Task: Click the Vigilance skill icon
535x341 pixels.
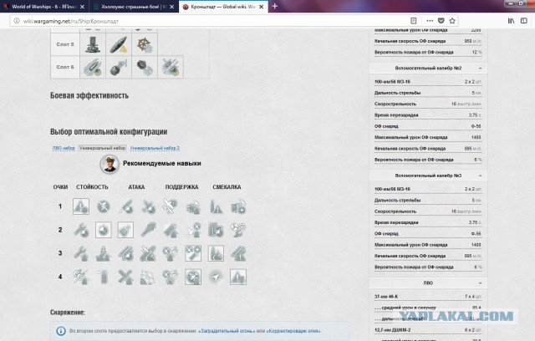Action: coord(238,254)
